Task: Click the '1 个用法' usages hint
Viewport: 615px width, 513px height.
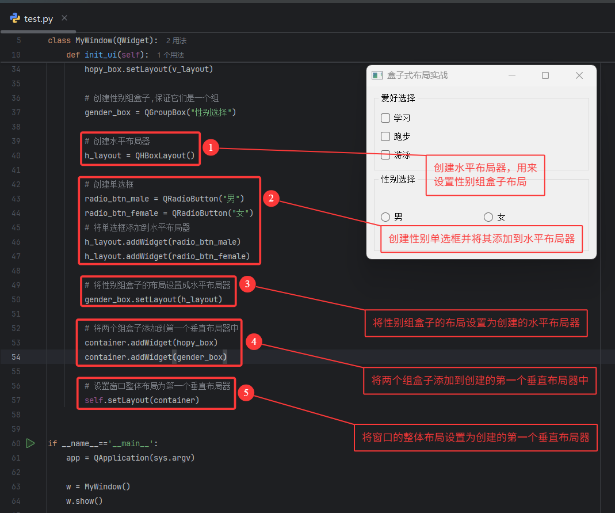Action: [171, 55]
